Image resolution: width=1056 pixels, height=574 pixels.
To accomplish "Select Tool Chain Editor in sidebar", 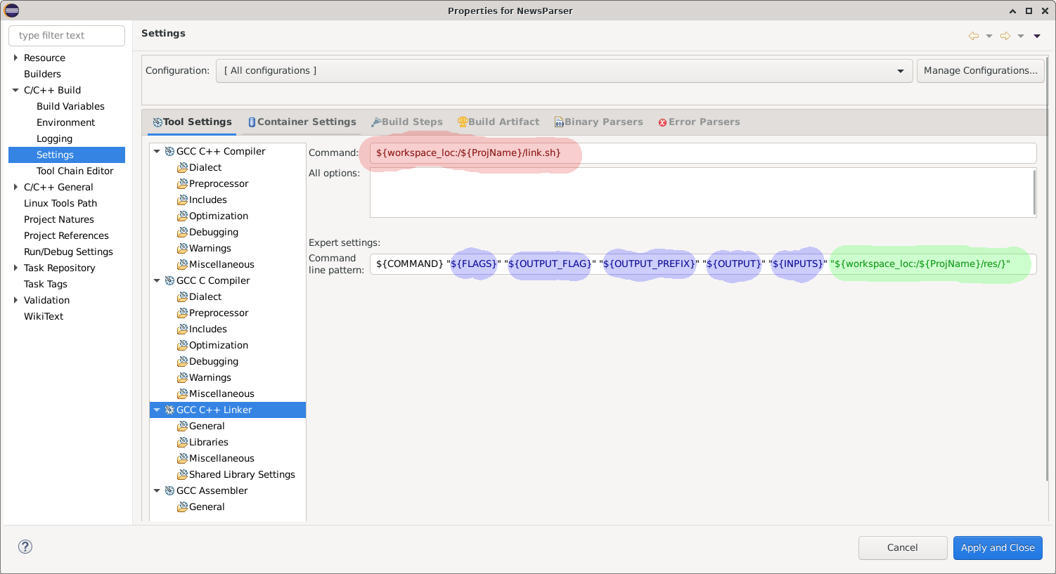I will click(x=75, y=171).
